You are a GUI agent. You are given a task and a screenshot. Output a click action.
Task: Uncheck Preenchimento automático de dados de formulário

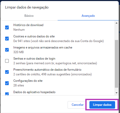[x=7, y=72]
